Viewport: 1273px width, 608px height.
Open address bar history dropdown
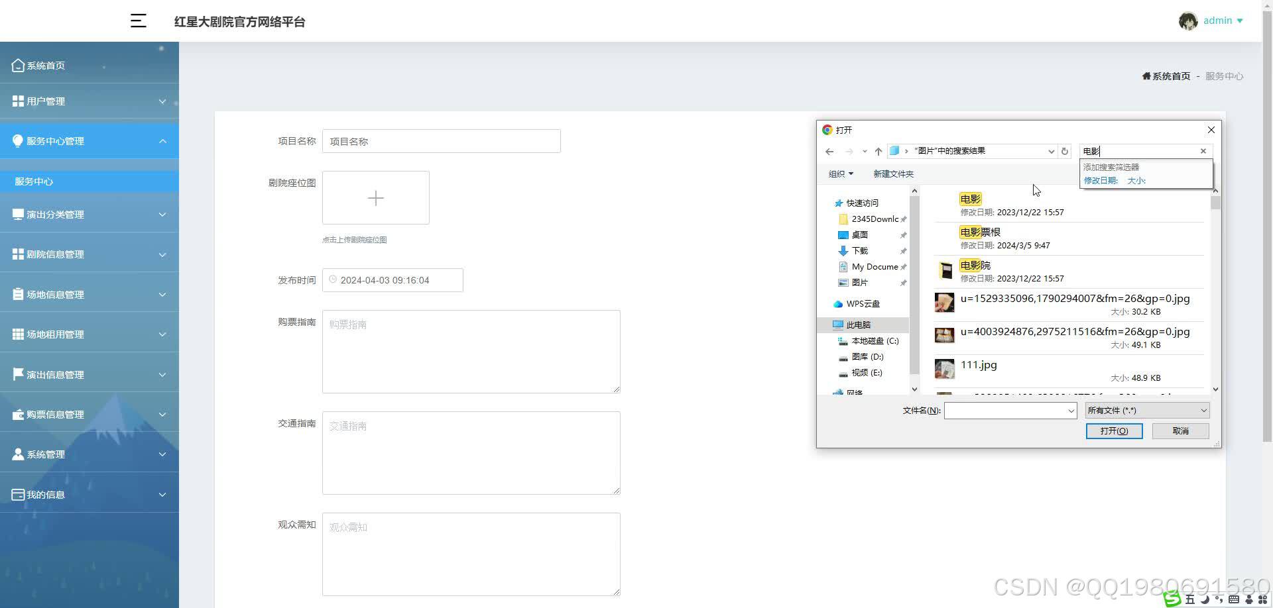1051,151
